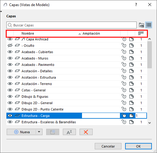Toggle solid/wireframe icon for - Oculto
Image resolution: width=157 pixels, height=153 pixels.
pyautogui.click(x=17, y=46)
